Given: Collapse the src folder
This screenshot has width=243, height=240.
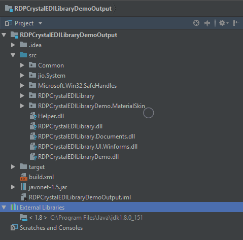Looking at the screenshot, I should (13, 55).
